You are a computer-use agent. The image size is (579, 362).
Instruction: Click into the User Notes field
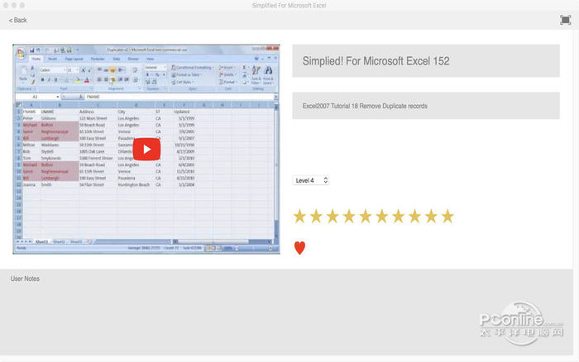286,312
